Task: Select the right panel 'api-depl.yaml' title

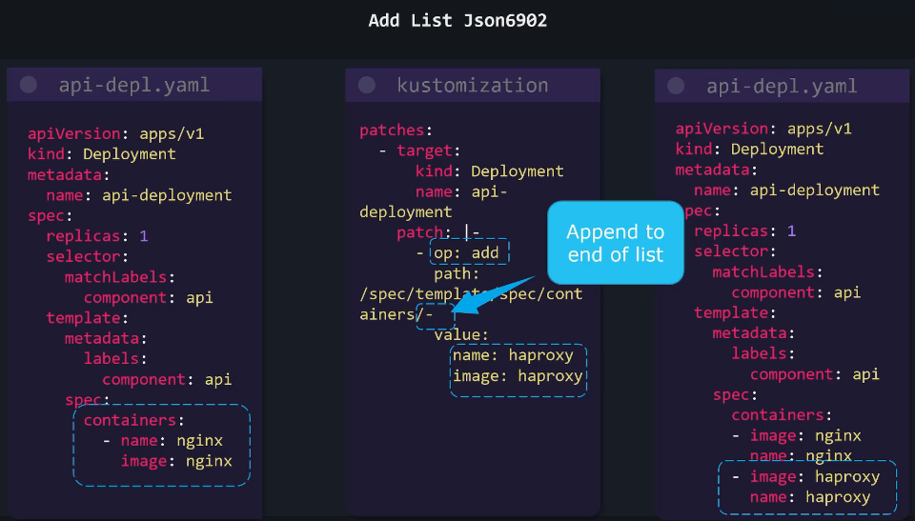Action: [x=782, y=87]
